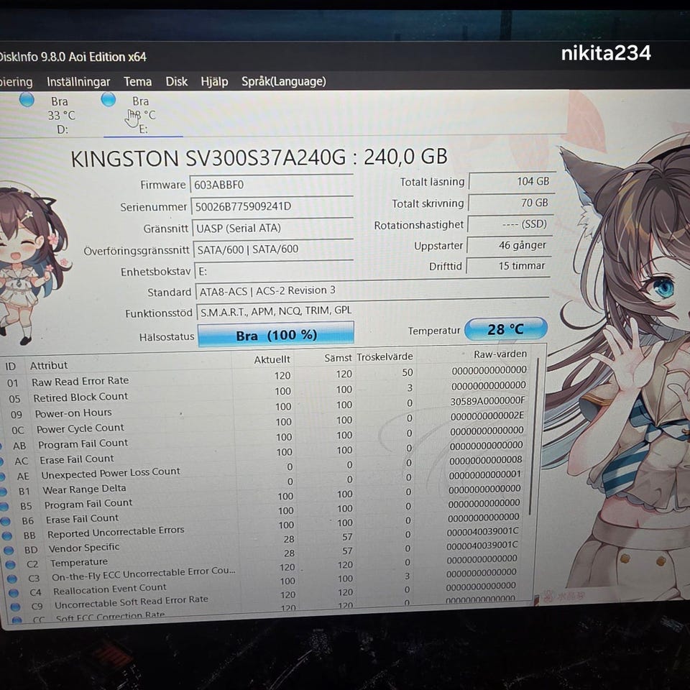Screen dimensions: 690x690
Task: Click the Raw-värden column header
Action: (x=500, y=354)
